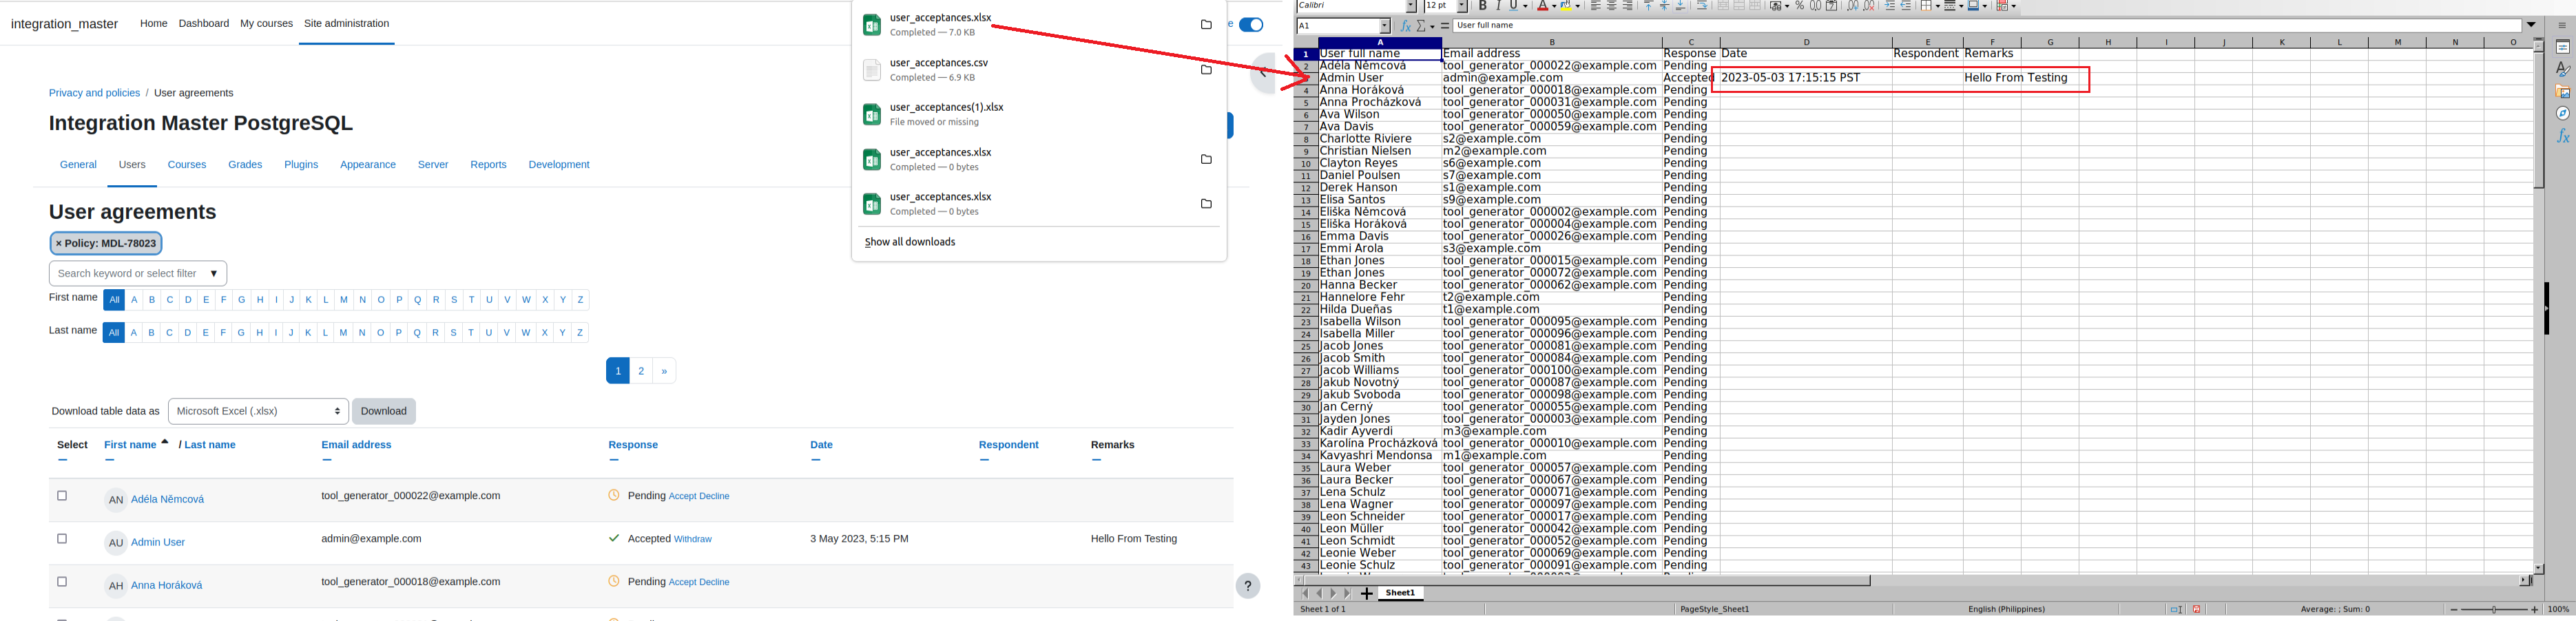Open the font size 12 pt dropdown
Screen dimensions: 2576x621
click(1462, 6)
